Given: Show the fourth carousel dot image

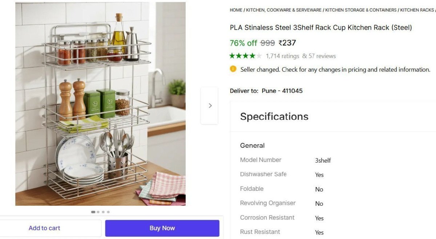Looking at the screenshot, I should click(108, 212).
